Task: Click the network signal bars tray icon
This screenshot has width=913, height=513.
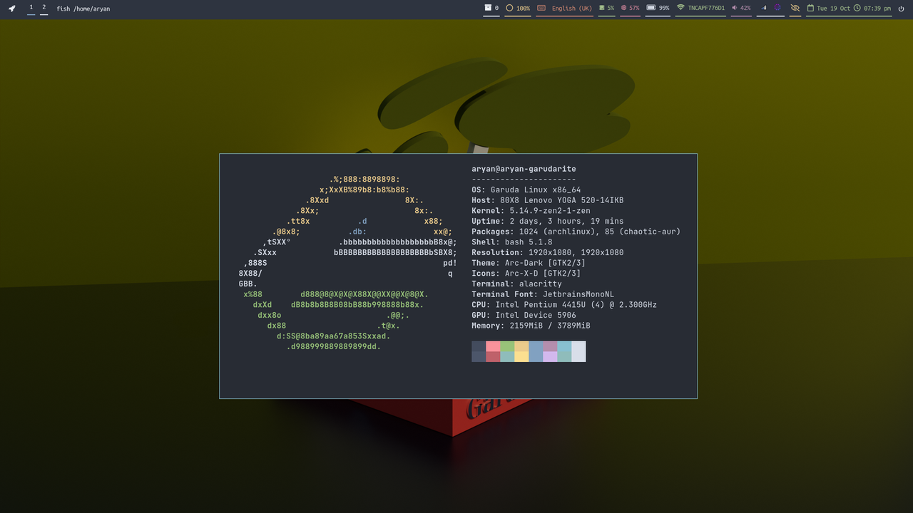Action: coord(764,8)
